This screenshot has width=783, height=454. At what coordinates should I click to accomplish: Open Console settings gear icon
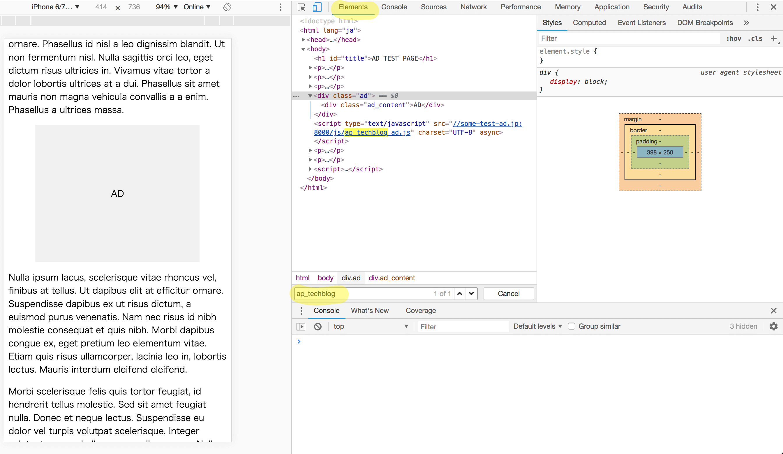click(773, 326)
